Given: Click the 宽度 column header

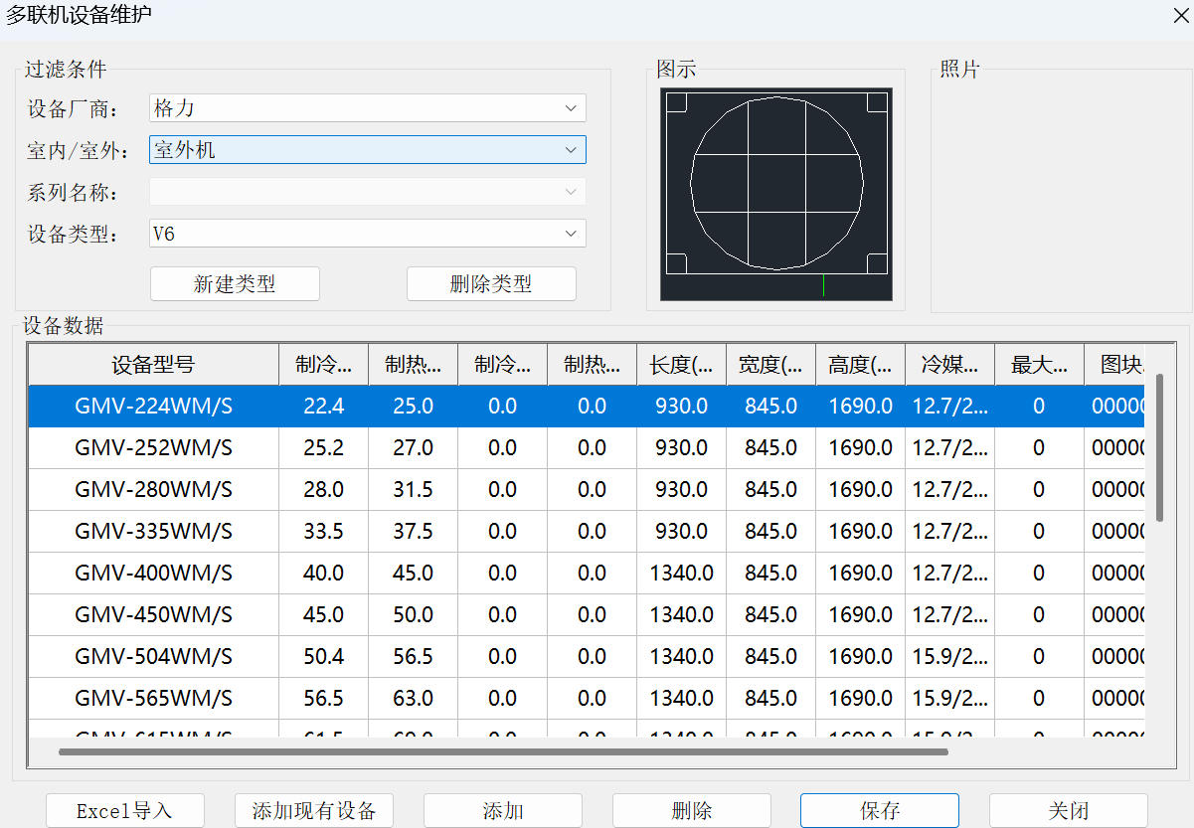Looking at the screenshot, I should click(x=770, y=365).
